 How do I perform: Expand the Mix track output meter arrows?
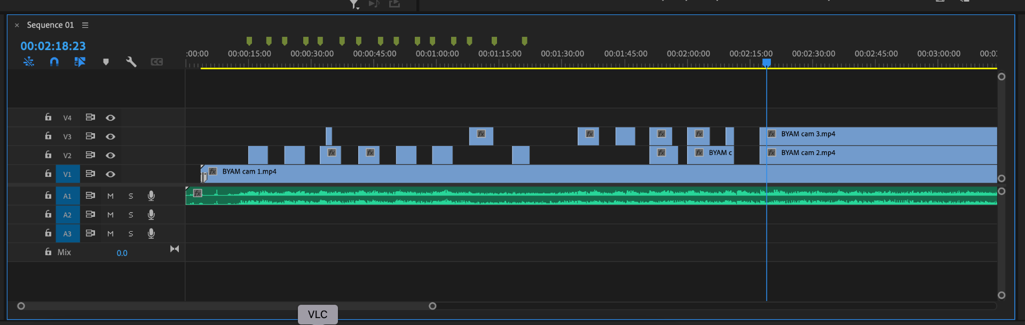(x=175, y=249)
